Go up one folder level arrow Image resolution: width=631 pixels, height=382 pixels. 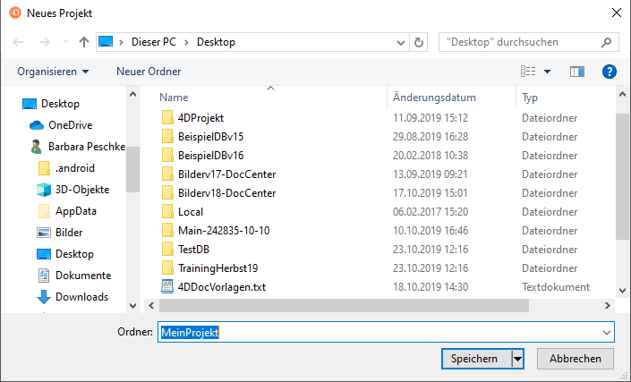coord(84,42)
